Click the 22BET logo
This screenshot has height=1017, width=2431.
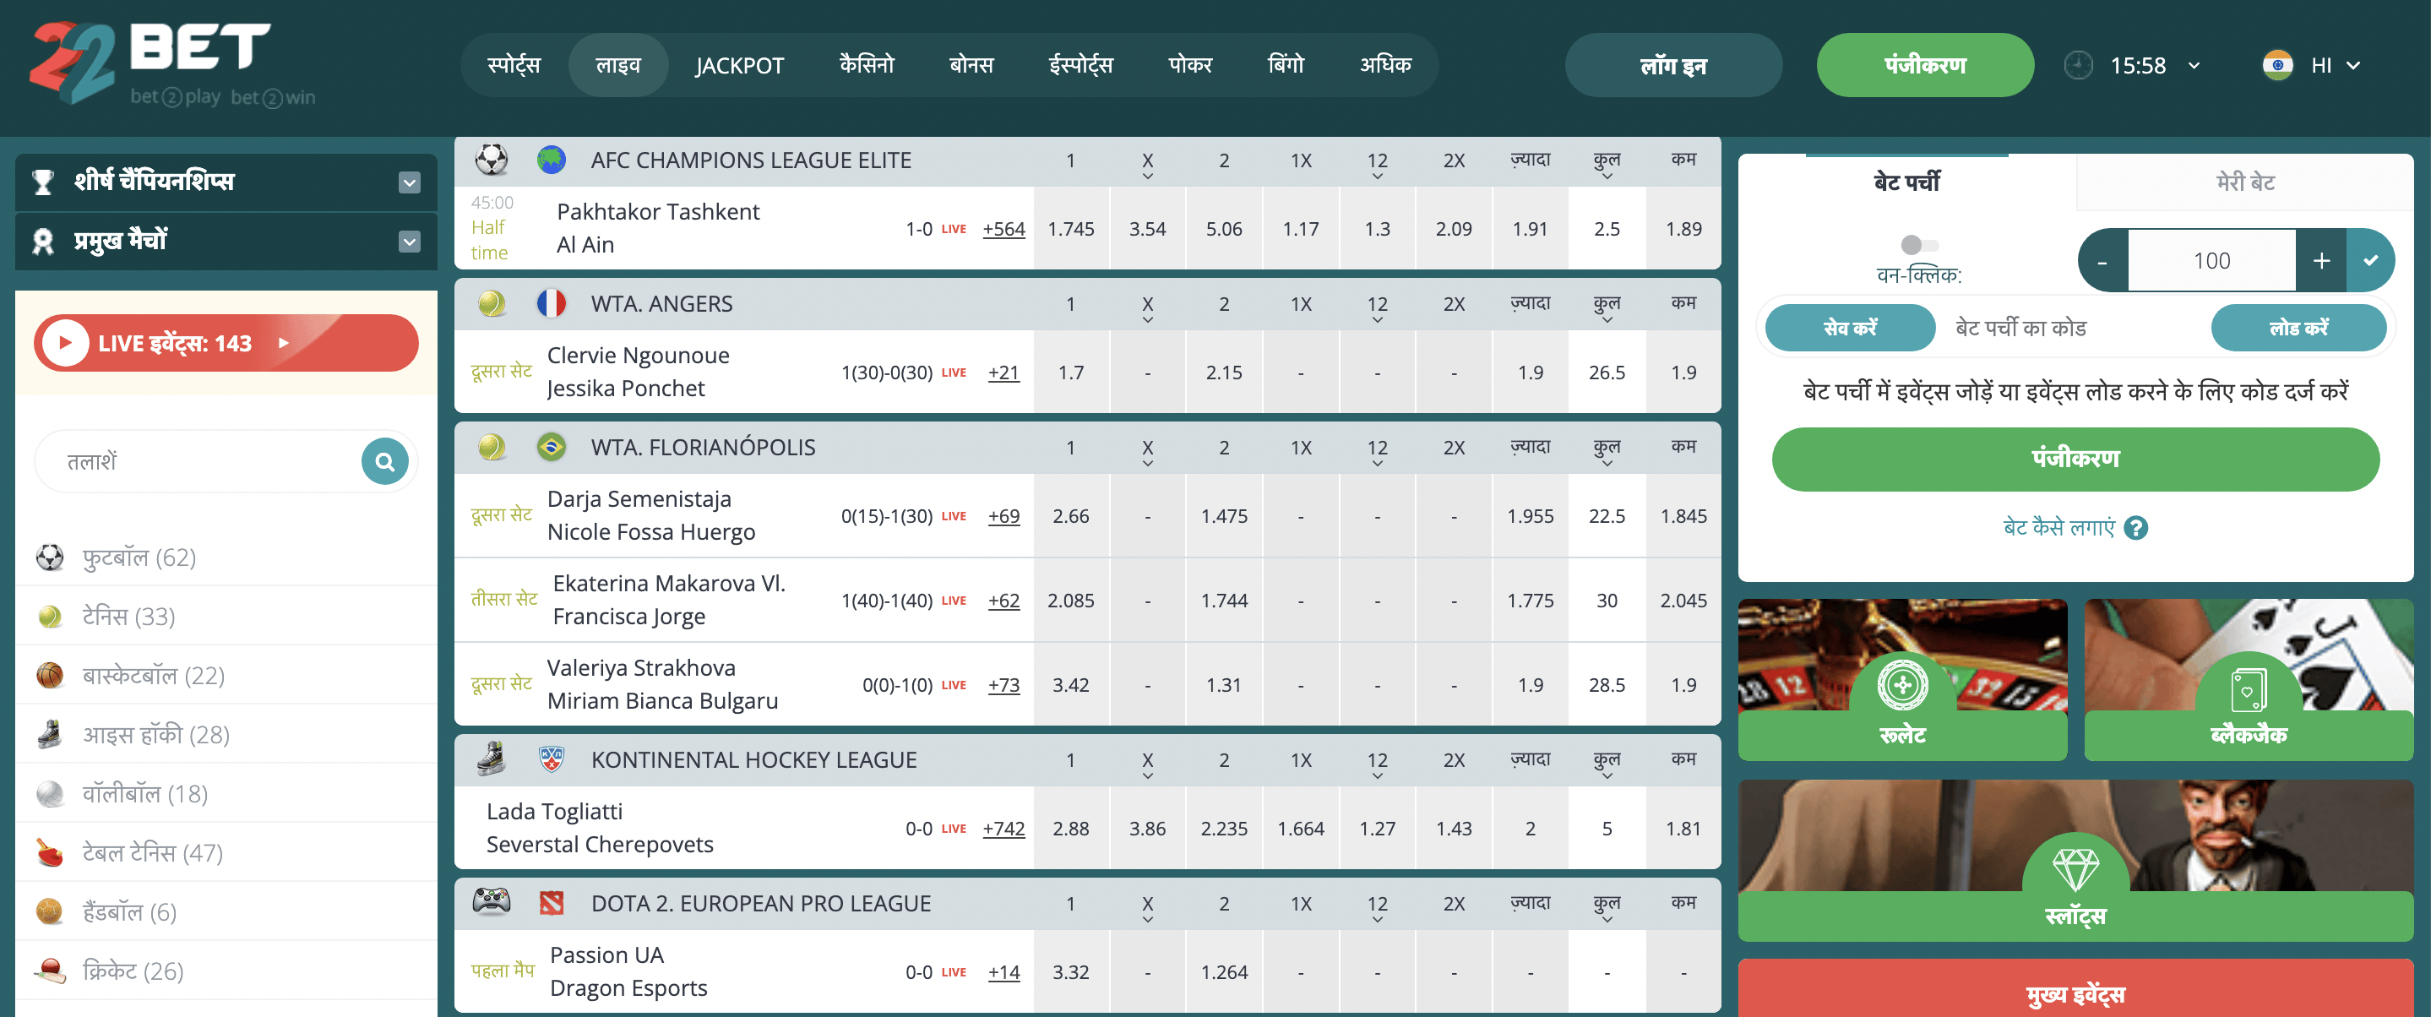(172, 63)
